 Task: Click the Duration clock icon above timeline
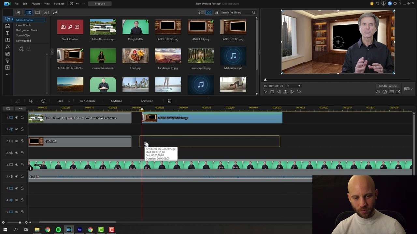[x=43, y=101]
